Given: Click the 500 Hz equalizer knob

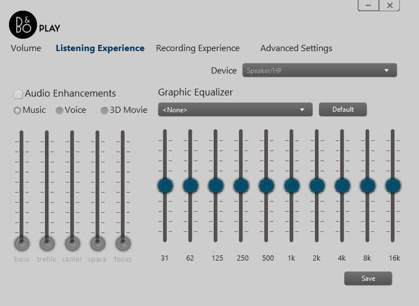Looking at the screenshot, I should (x=267, y=186).
